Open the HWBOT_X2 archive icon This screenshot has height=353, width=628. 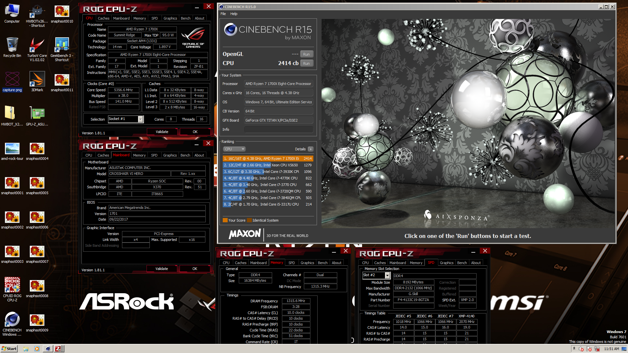point(12,116)
